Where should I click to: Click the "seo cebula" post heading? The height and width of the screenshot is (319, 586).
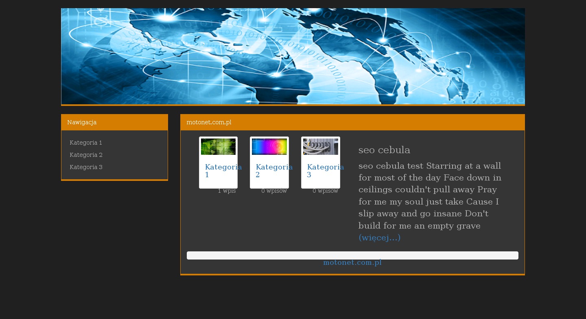click(x=384, y=150)
